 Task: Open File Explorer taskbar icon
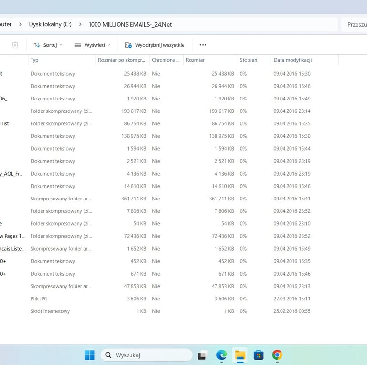[x=240, y=355]
